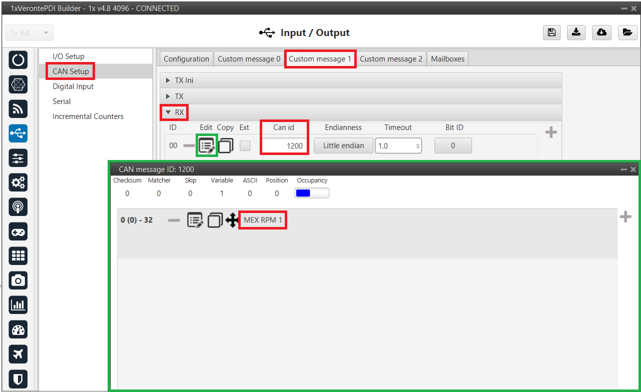The image size is (641, 392).
Task: Select Digital Input in the left list
Action: (x=73, y=86)
